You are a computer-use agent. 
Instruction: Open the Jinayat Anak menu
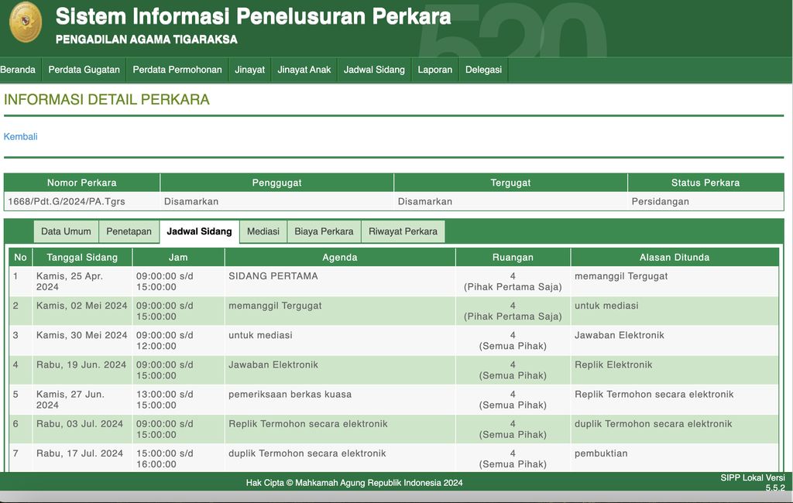click(304, 70)
